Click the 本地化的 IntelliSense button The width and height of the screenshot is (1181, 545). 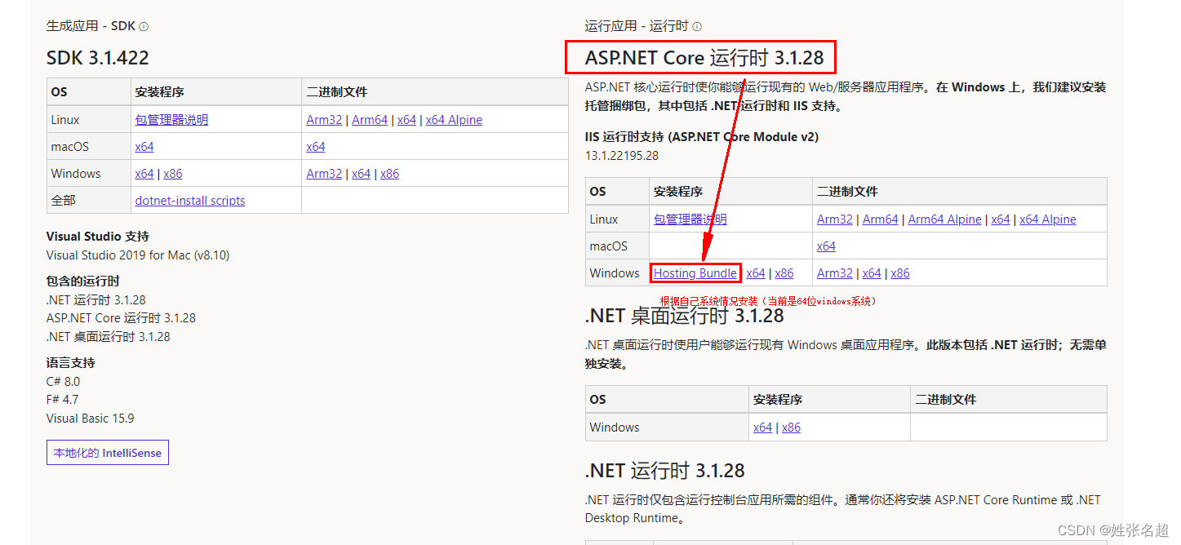tap(108, 452)
